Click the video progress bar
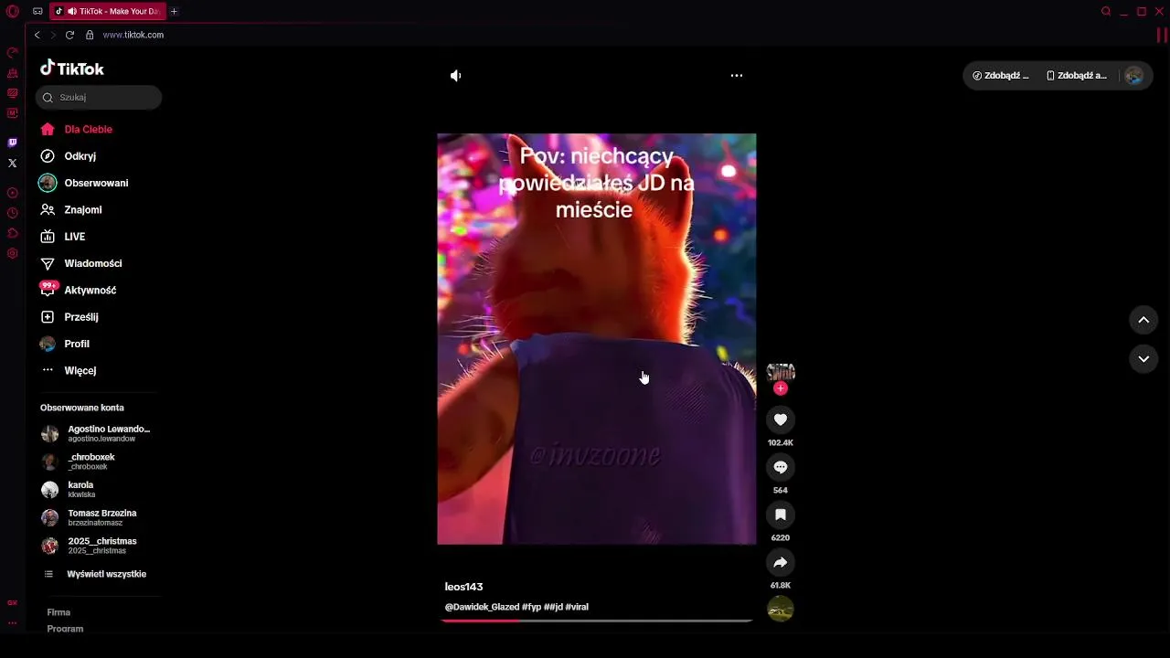Screen dimensions: 1170x658 [x=597, y=621]
